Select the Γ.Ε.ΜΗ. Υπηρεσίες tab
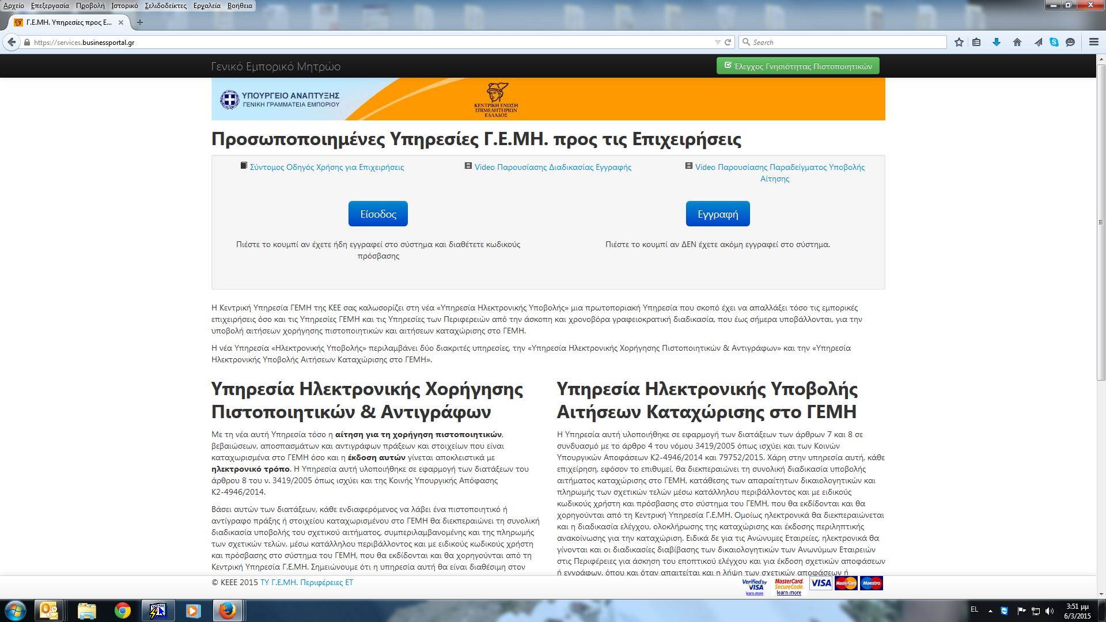The image size is (1106, 622). tap(69, 22)
